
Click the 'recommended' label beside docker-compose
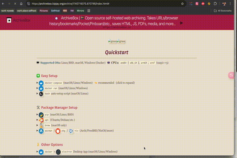(x=106, y=83)
